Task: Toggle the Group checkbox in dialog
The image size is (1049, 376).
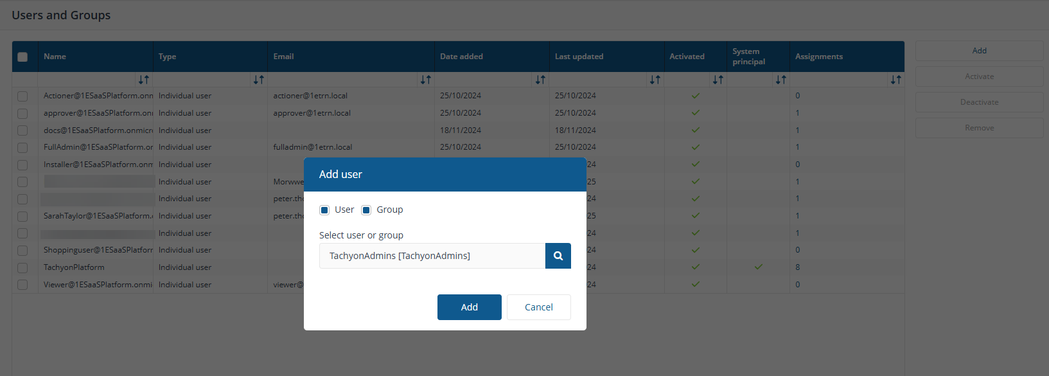Action: 366,210
